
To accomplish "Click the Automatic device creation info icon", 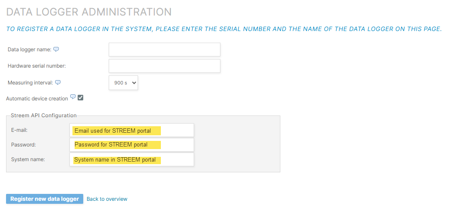I will (73, 97).
